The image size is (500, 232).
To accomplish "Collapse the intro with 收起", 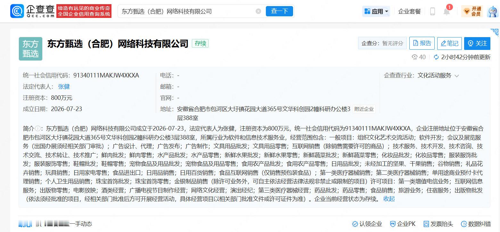I will (389, 199).
